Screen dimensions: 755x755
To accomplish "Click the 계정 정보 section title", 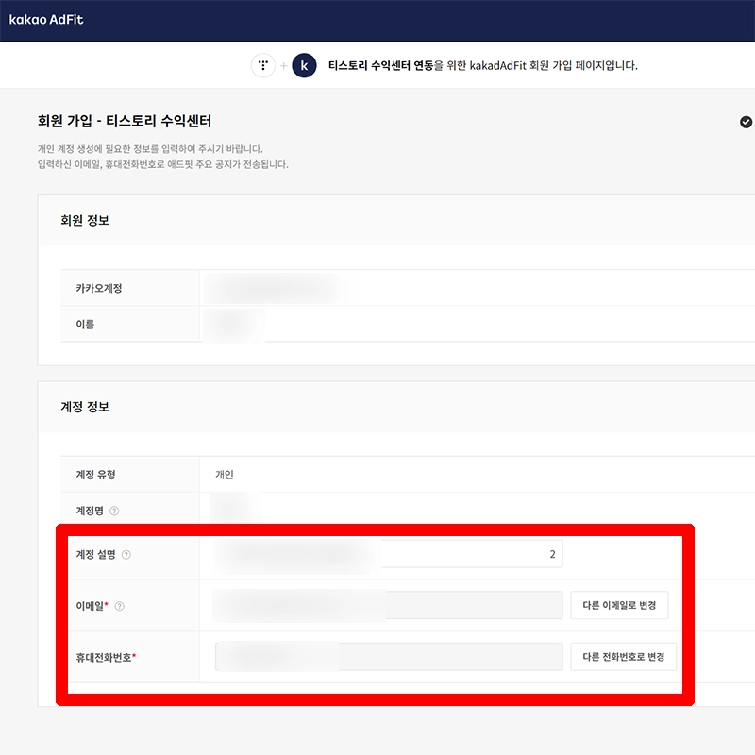I will 85,407.
